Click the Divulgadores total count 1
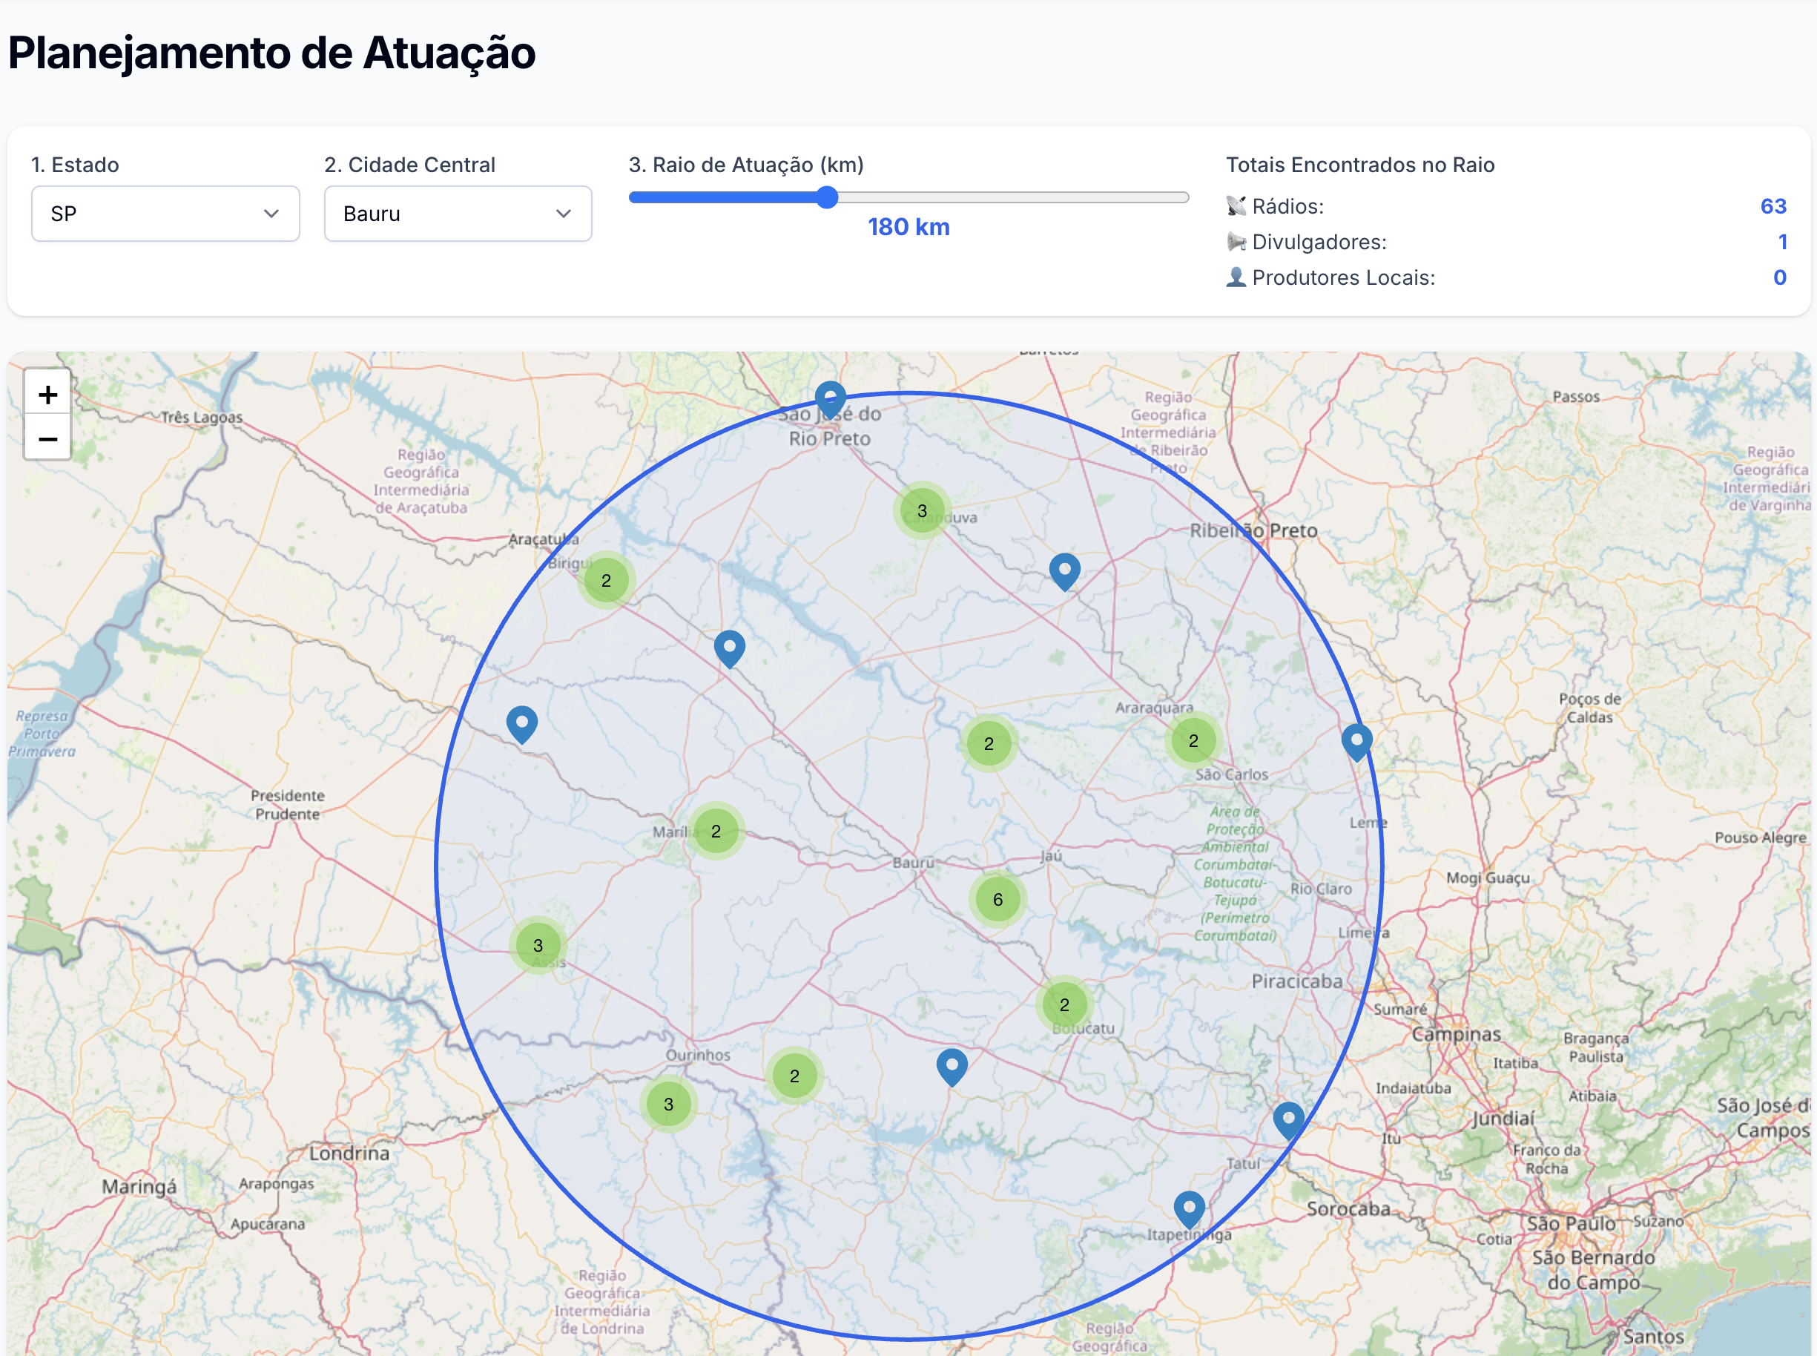The image size is (1817, 1356). click(x=1781, y=241)
